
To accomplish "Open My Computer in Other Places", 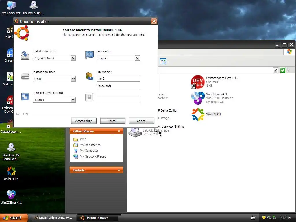I will (89, 151).
